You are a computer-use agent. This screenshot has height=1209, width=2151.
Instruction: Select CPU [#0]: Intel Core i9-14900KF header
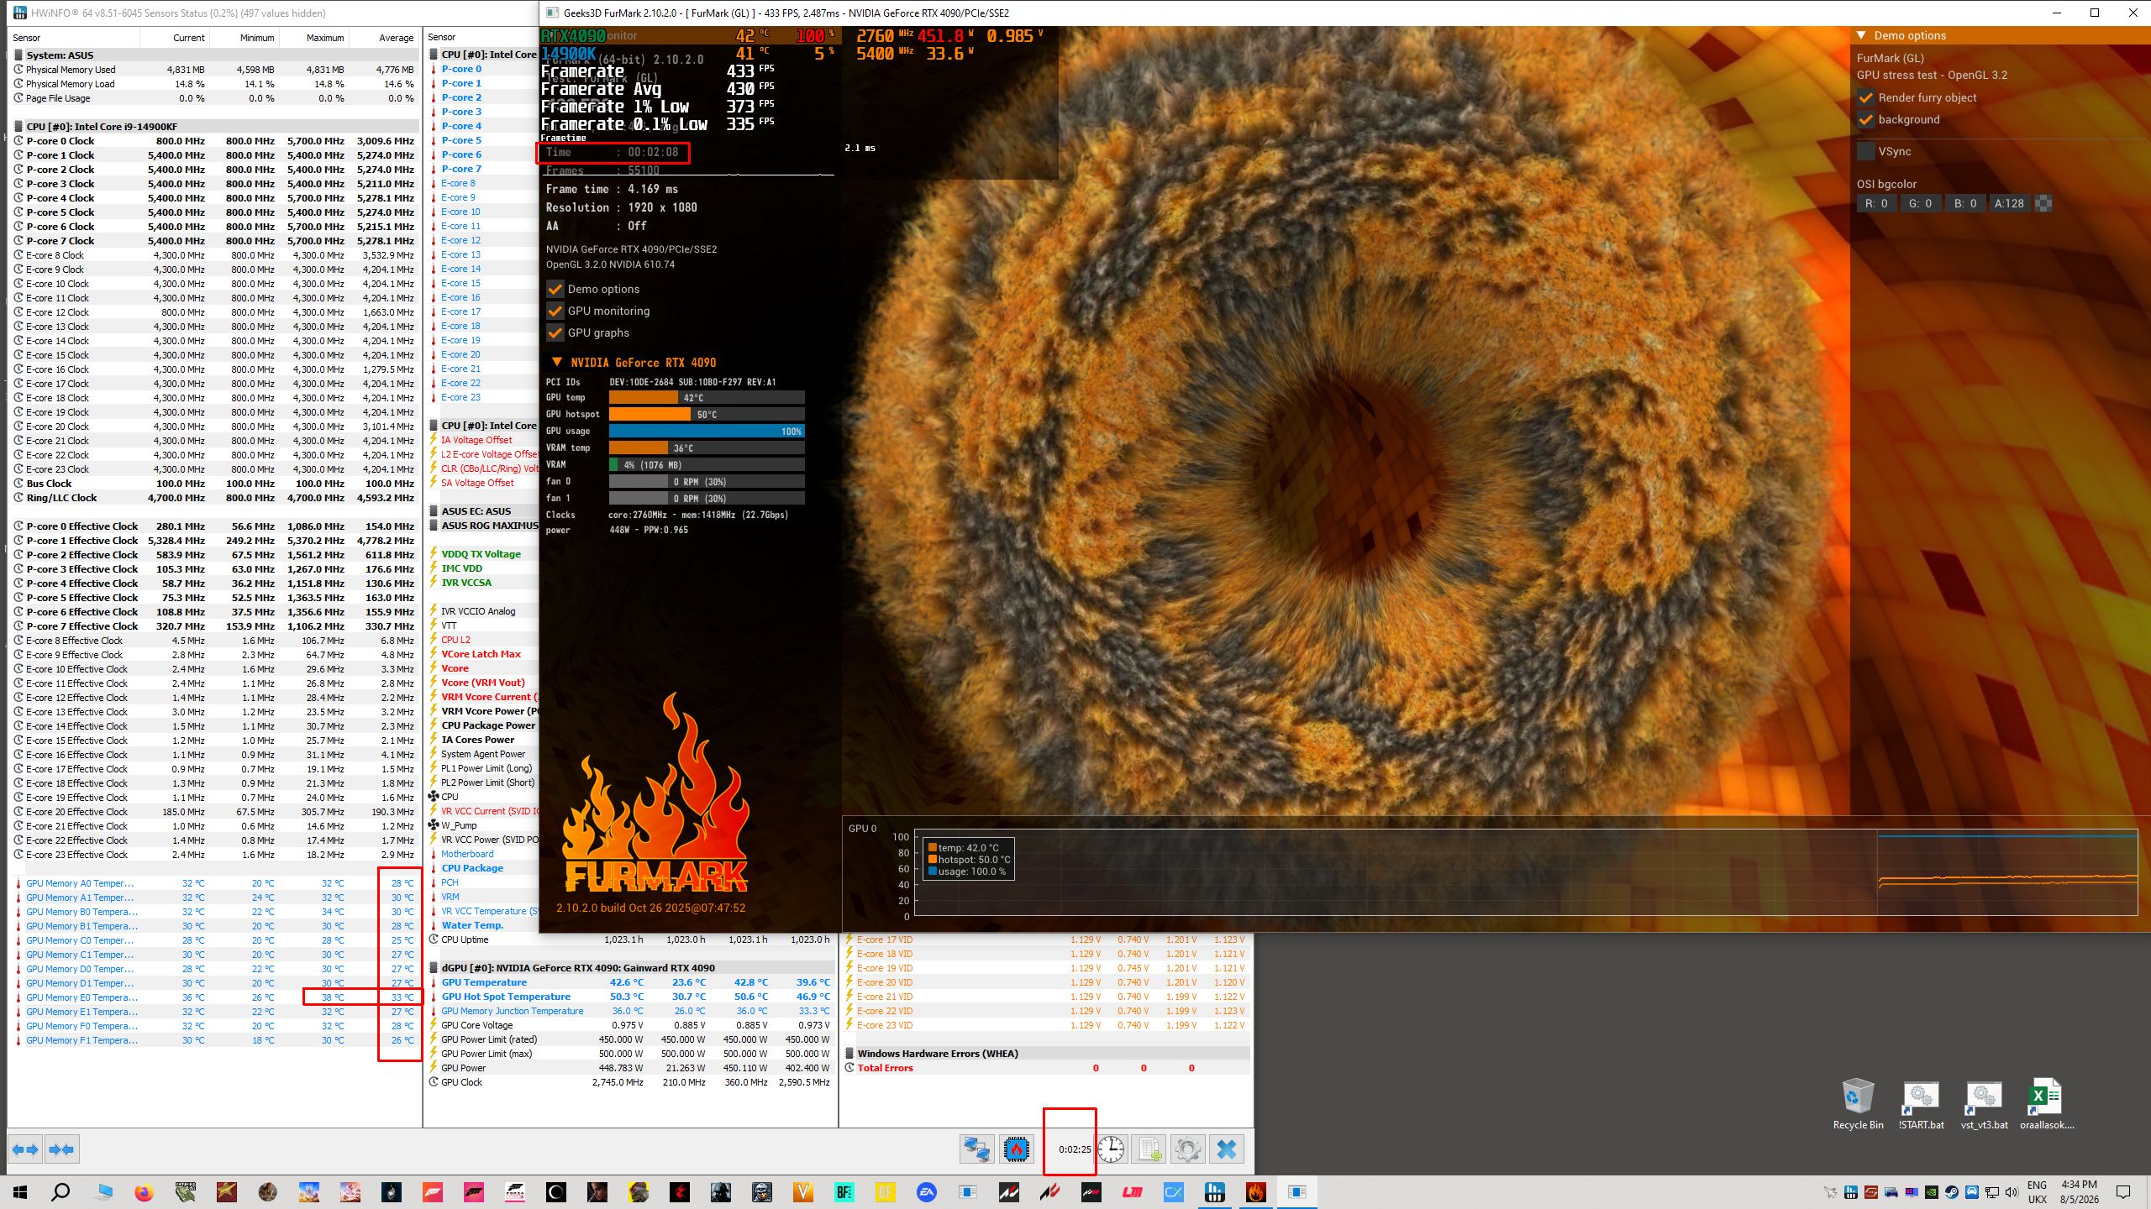(214, 127)
